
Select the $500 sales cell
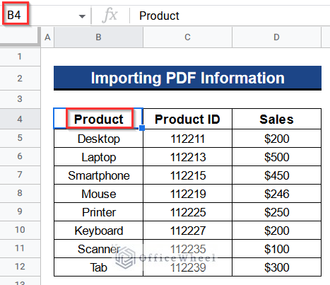(x=276, y=157)
